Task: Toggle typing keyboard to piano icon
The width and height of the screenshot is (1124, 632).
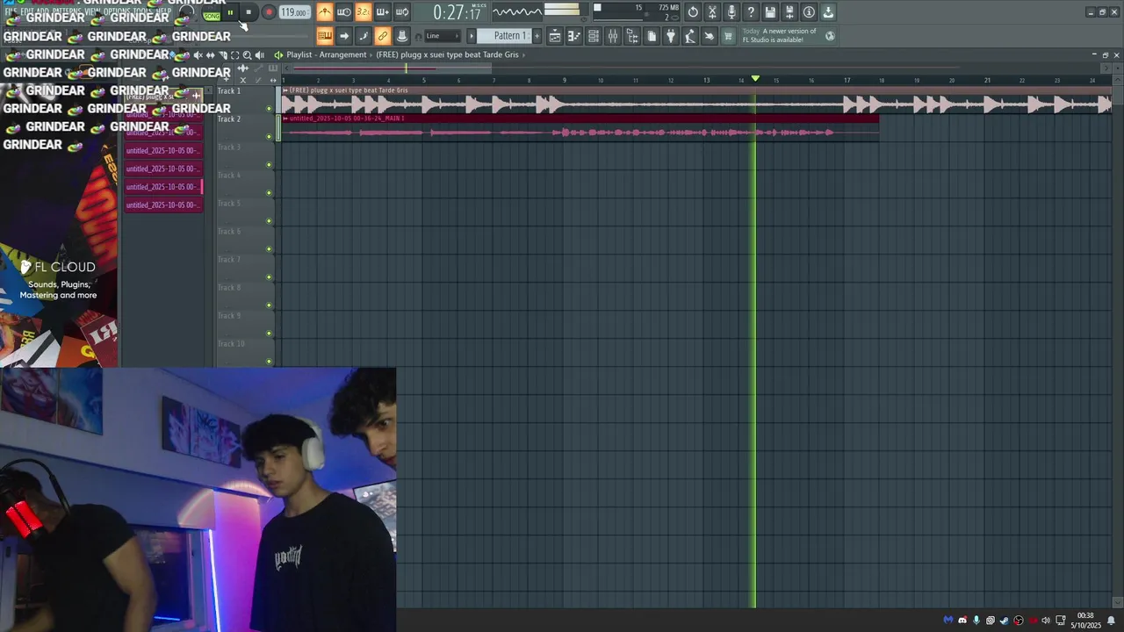Action: [325, 36]
